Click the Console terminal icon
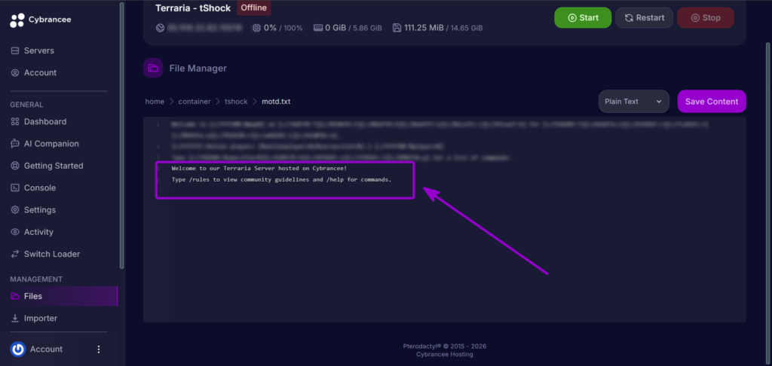The image size is (772, 366). click(x=15, y=188)
